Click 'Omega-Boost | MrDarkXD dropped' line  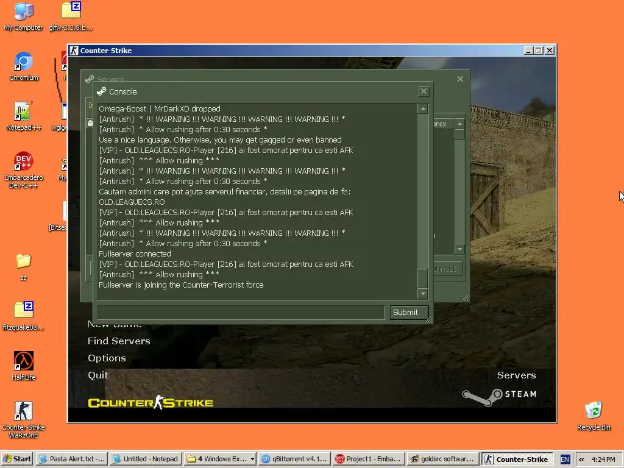point(160,108)
